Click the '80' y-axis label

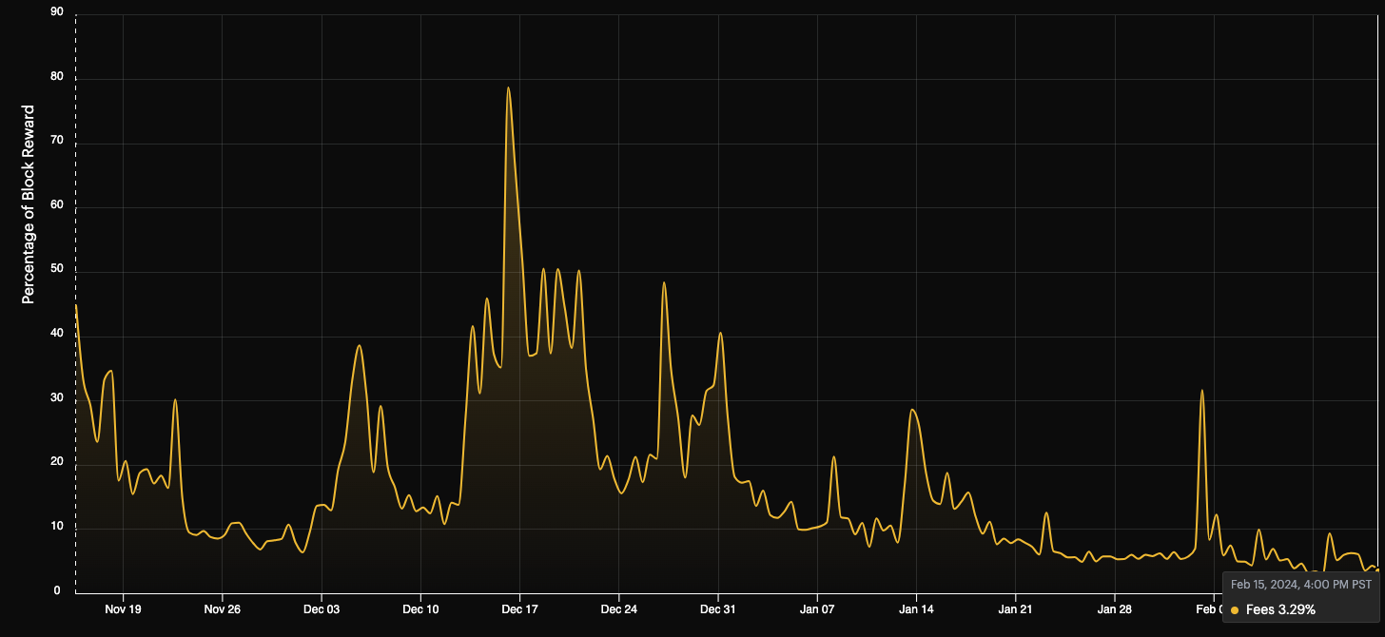click(x=56, y=76)
